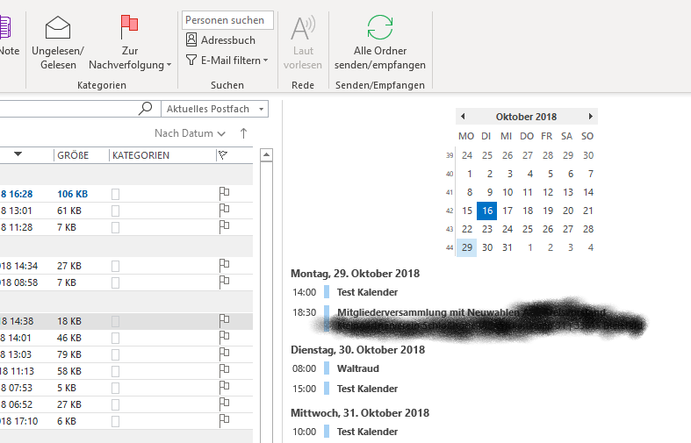Viewport: 691px width, 443px height.
Task: Open Zur Nachverfolgung flag menu
Action: (130, 43)
